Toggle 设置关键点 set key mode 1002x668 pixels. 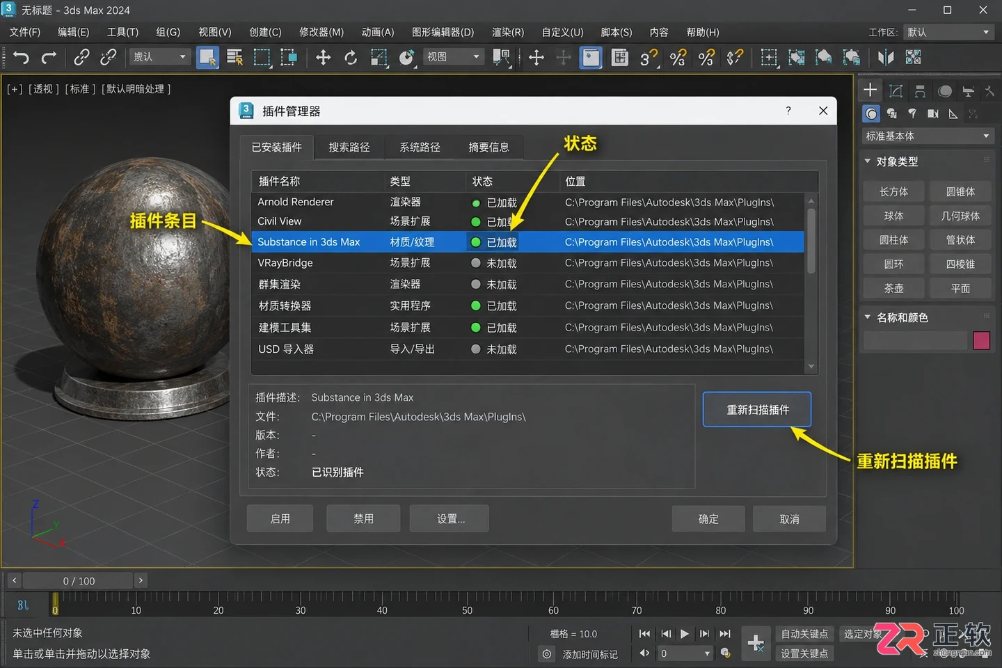click(804, 653)
